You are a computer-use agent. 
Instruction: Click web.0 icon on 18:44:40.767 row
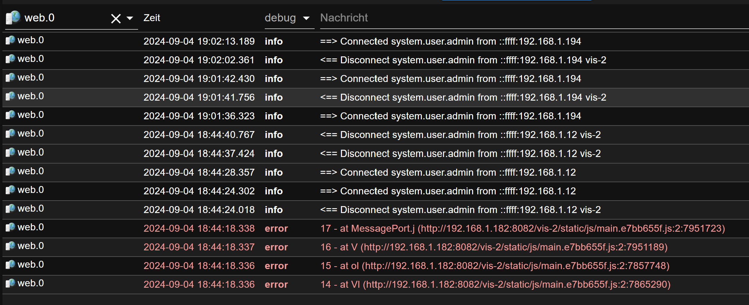click(10, 134)
